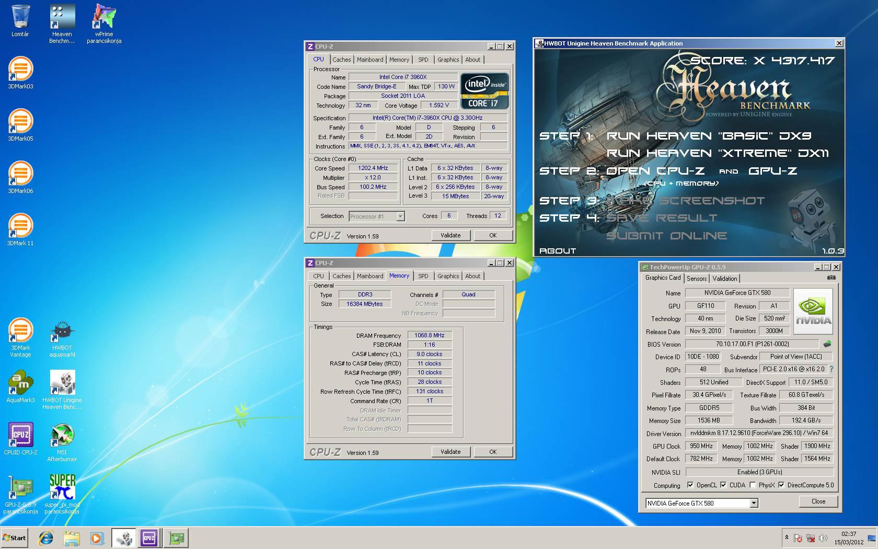The image size is (878, 549).
Task: Open the super_pi_mod parancsikonja shortcut
Action: click(62, 494)
